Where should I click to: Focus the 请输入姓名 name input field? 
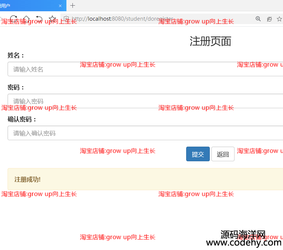click(x=145, y=69)
